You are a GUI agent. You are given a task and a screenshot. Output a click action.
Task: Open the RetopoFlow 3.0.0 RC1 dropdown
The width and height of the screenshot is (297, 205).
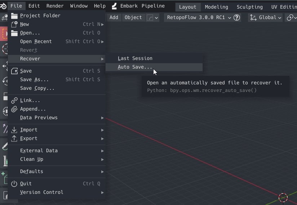point(199,18)
